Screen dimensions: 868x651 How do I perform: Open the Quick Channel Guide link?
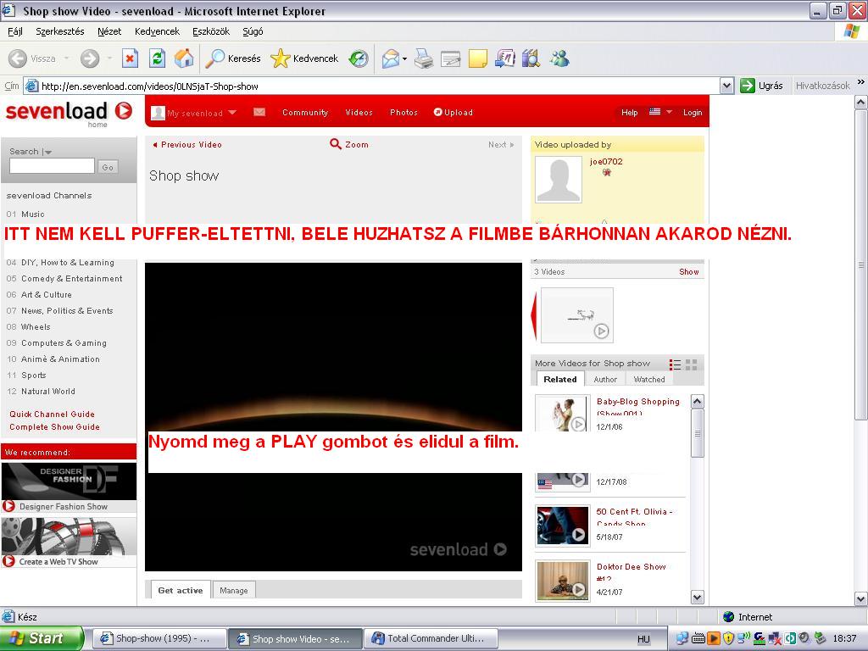click(53, 415)
